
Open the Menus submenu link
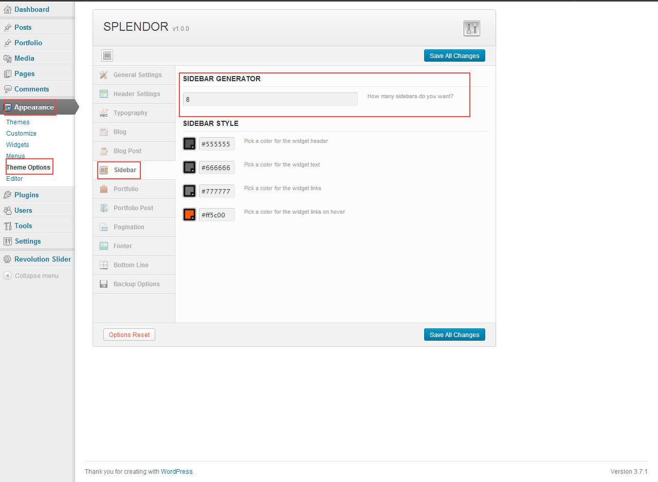click(15, 156)
